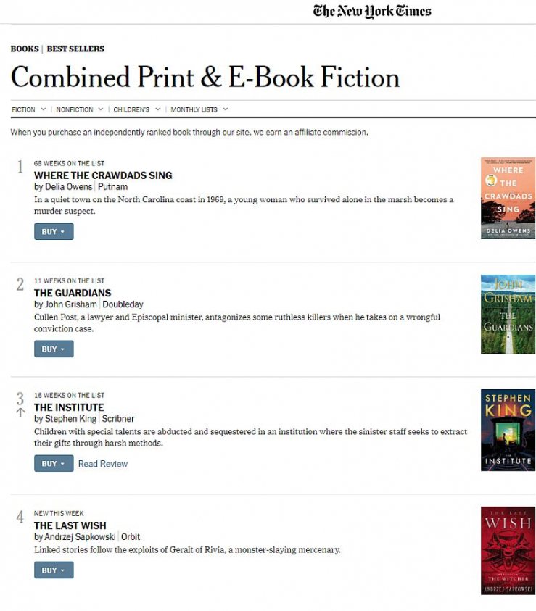536x611 pixels.
Task: Open Buy options for Where the Crawdads Sing
Action: tap(54, 231)
